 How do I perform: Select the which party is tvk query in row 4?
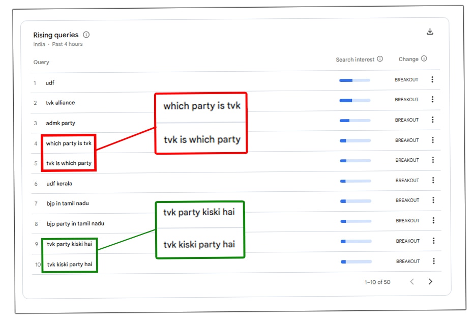pyautogui.click(x=69, y=143)
